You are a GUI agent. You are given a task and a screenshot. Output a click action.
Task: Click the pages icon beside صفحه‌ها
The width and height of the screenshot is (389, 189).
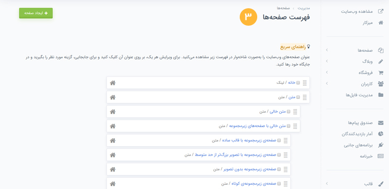[380, 50]
